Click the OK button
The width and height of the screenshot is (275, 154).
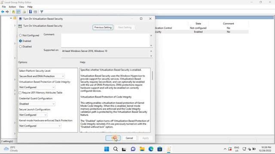(113, 138)
